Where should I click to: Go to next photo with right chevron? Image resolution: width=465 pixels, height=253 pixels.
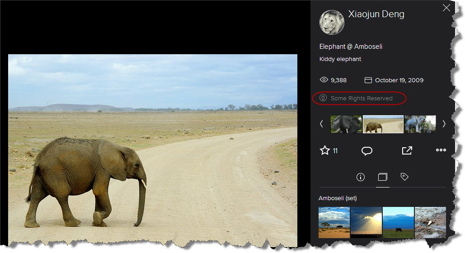[x=444, y=124]
